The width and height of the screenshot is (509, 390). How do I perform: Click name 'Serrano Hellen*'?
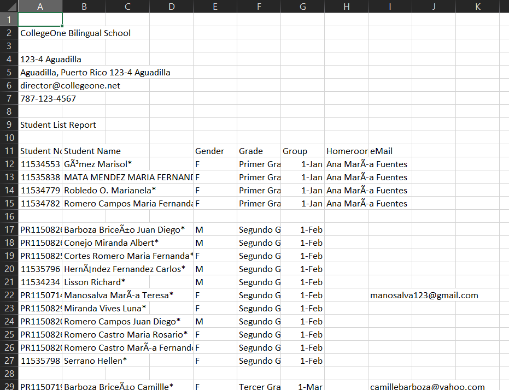(x=95, y=361)
